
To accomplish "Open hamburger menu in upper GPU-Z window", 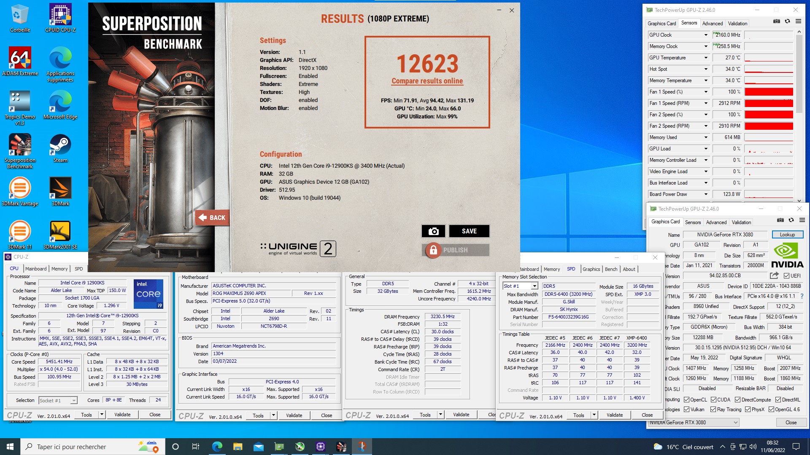I will (798, 21).
